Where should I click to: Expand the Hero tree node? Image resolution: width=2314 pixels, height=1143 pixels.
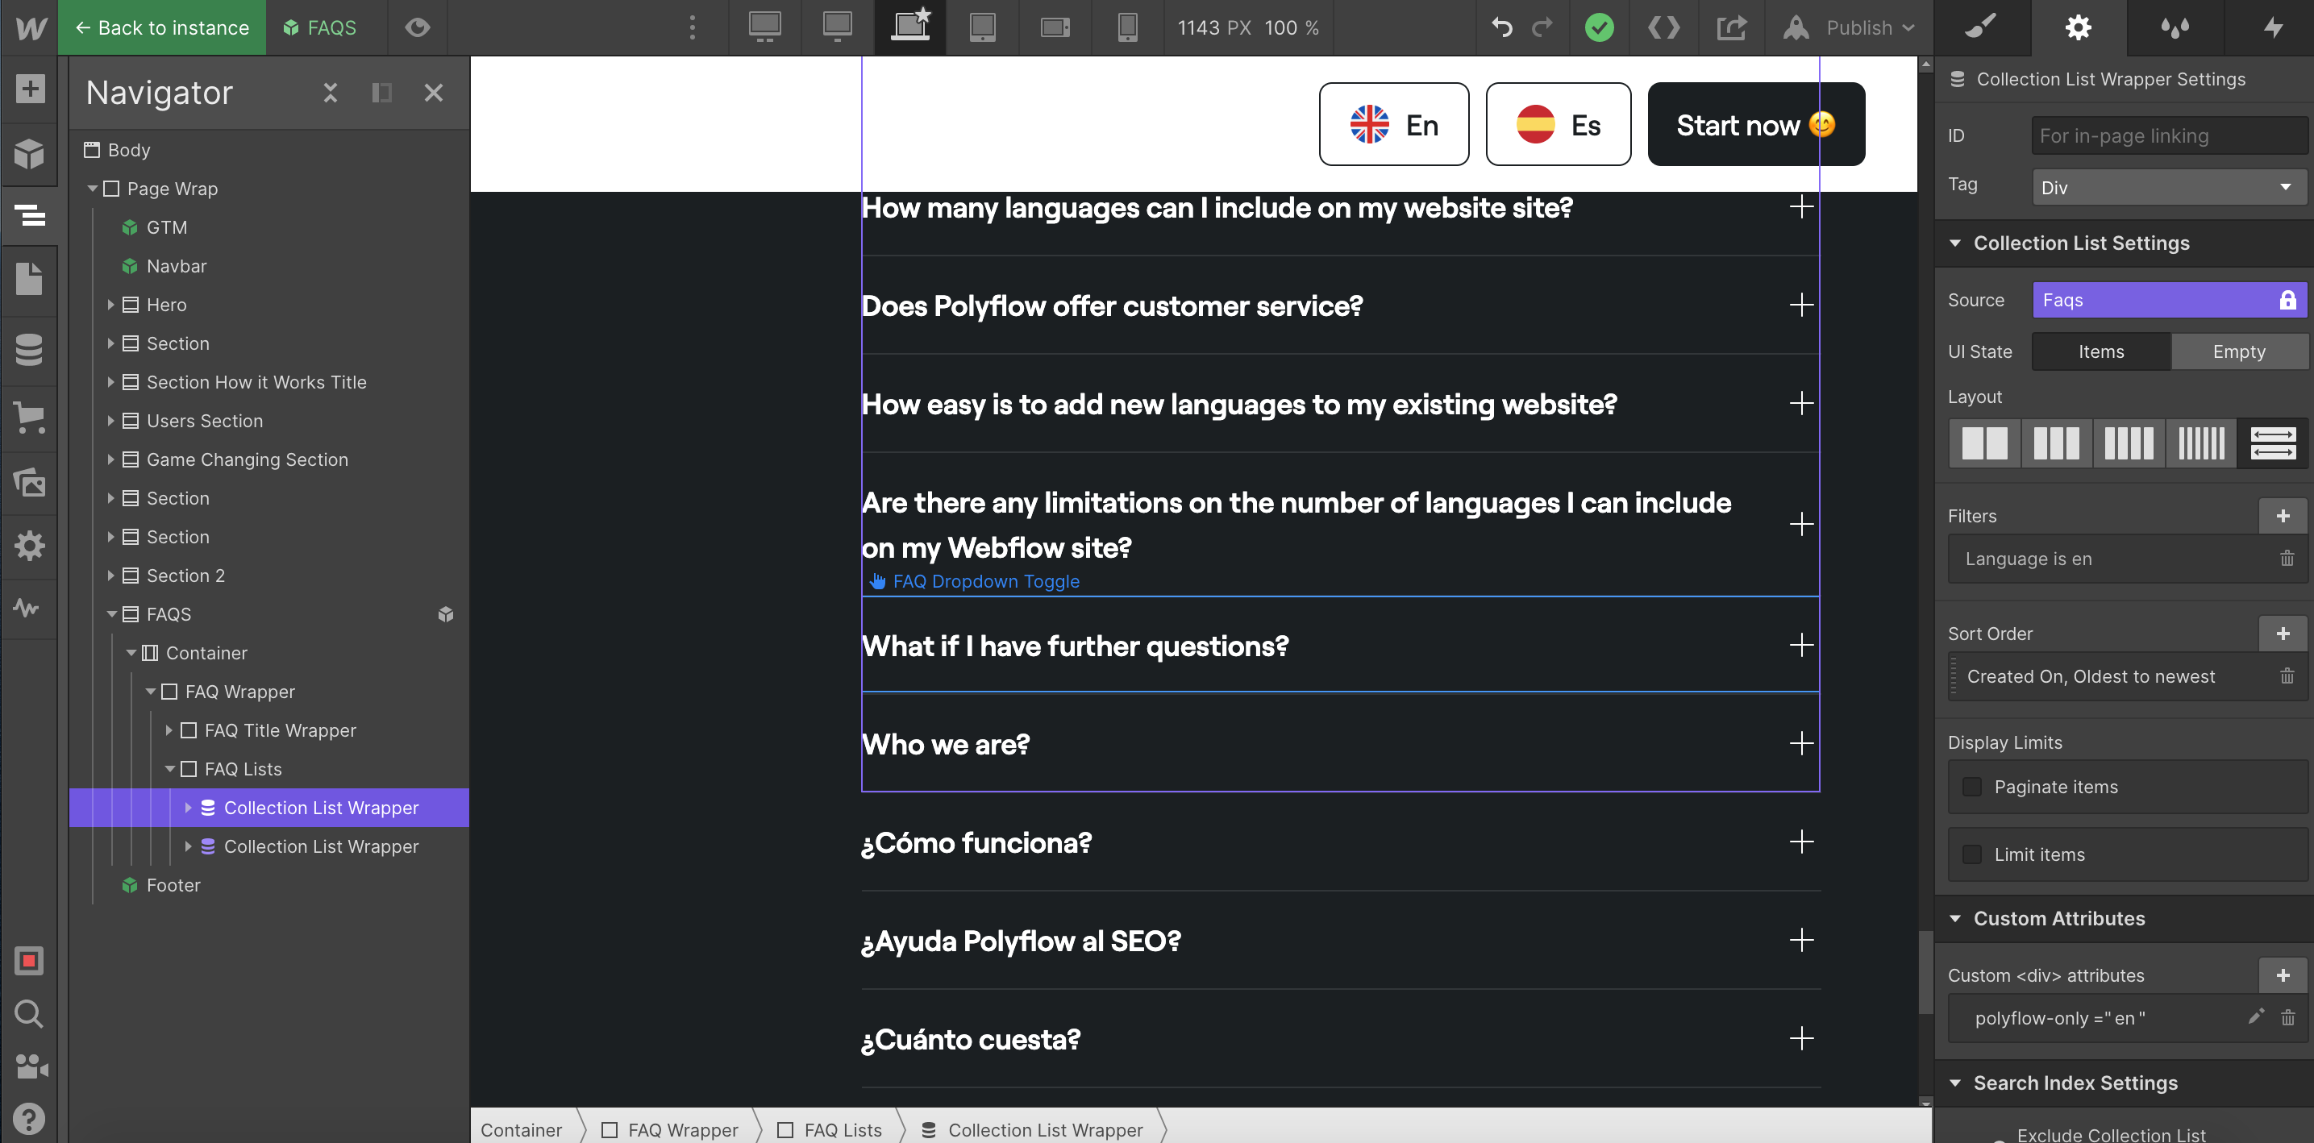click(x=110, y=305)
